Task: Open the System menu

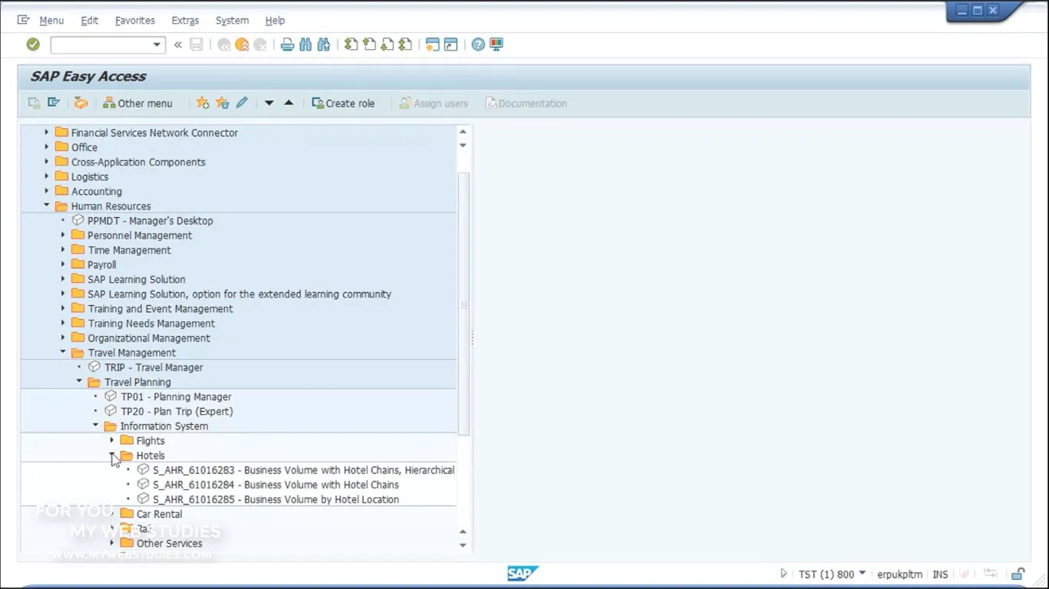Action: point(232,20)
